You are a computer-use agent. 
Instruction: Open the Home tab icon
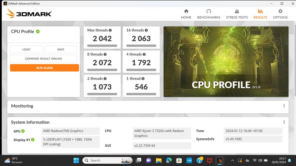click(186, 11)
